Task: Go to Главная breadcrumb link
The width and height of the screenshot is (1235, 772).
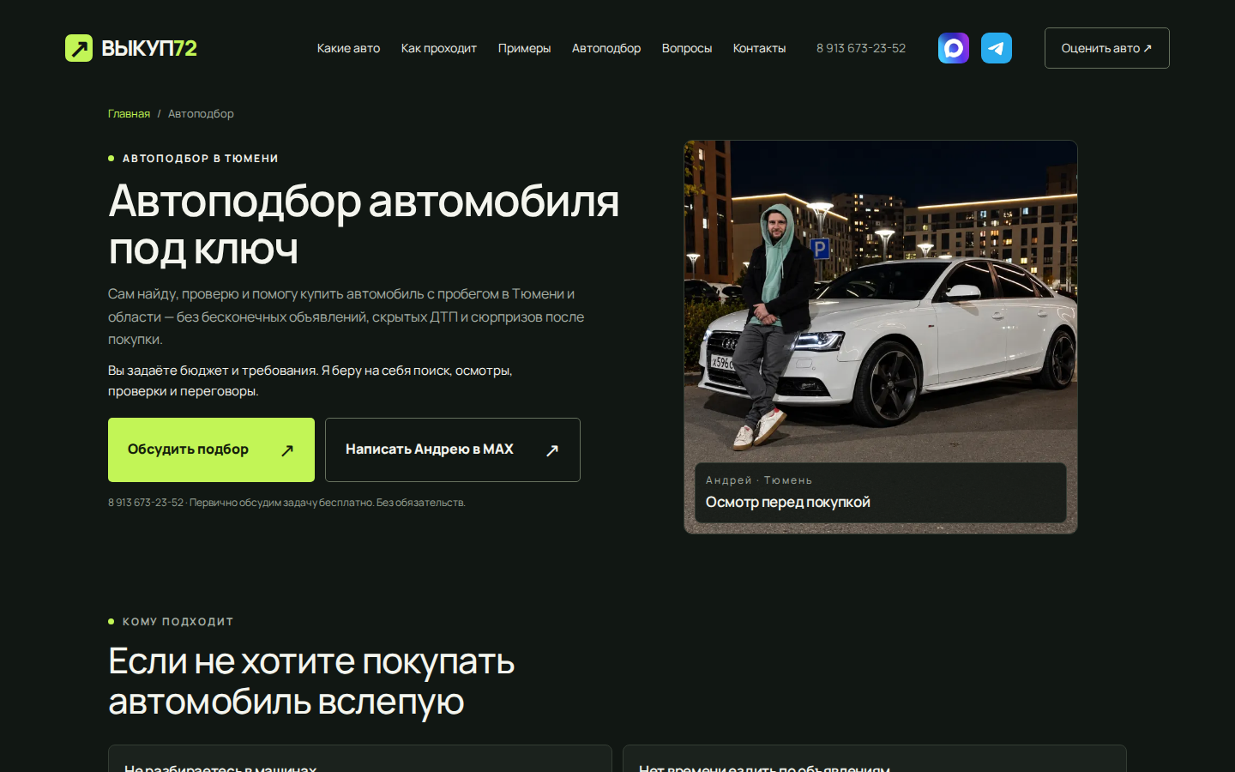Action: 129,113
